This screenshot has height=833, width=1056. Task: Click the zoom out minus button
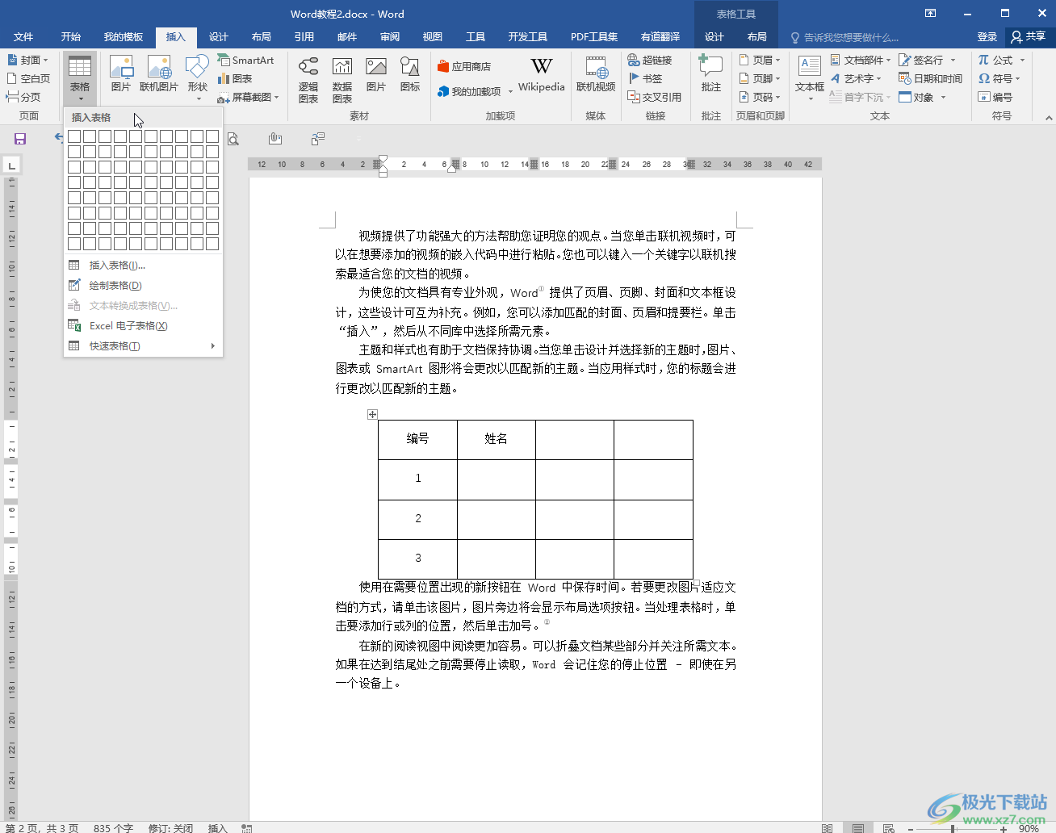(x=911, y=828)
